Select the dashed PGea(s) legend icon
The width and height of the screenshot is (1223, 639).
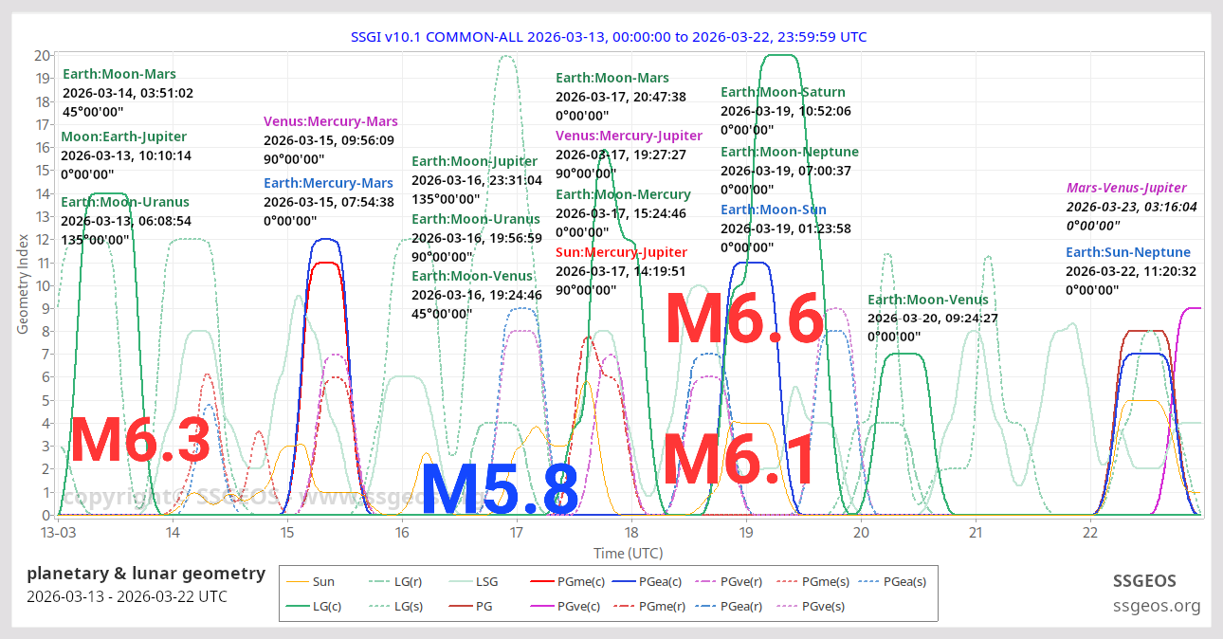tap(867, 581)
